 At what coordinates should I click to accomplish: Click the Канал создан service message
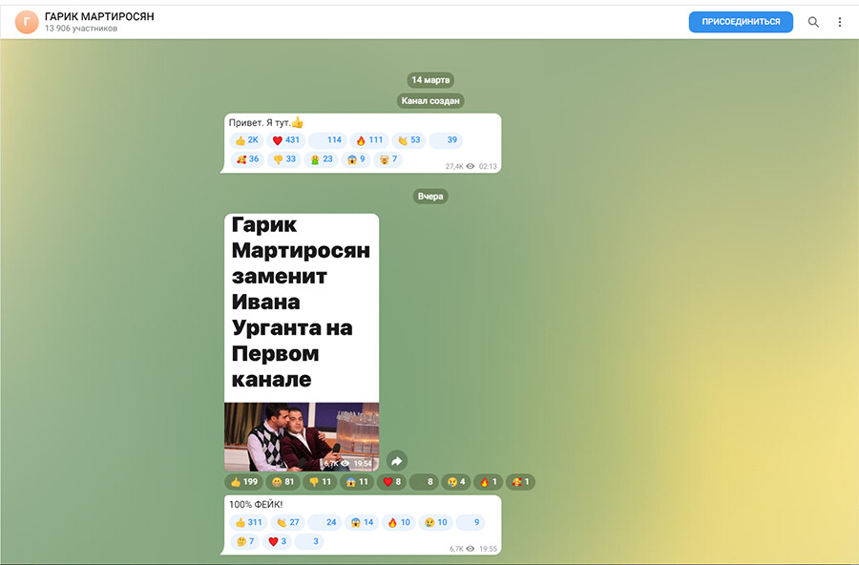click(430, 101)
